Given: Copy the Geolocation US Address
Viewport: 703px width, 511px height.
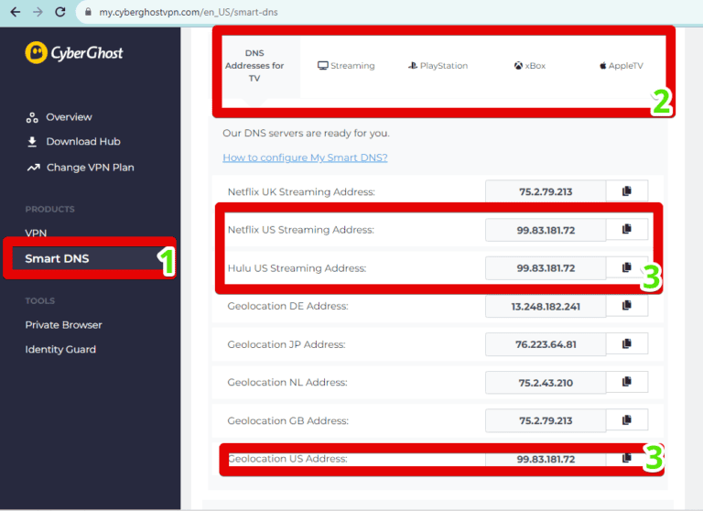Looking at the screenshot, I should coord(627,458).
